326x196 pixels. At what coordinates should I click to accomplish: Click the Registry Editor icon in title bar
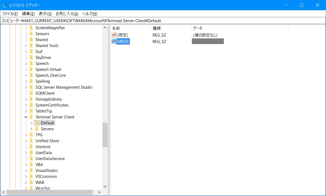(5, 5)
